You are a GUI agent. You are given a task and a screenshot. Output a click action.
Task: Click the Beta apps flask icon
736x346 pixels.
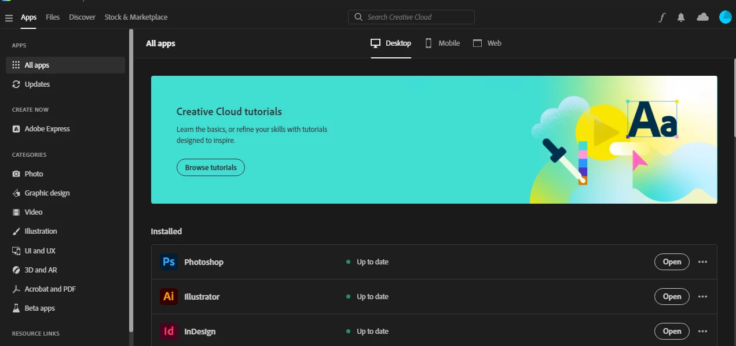click(16, 308)
